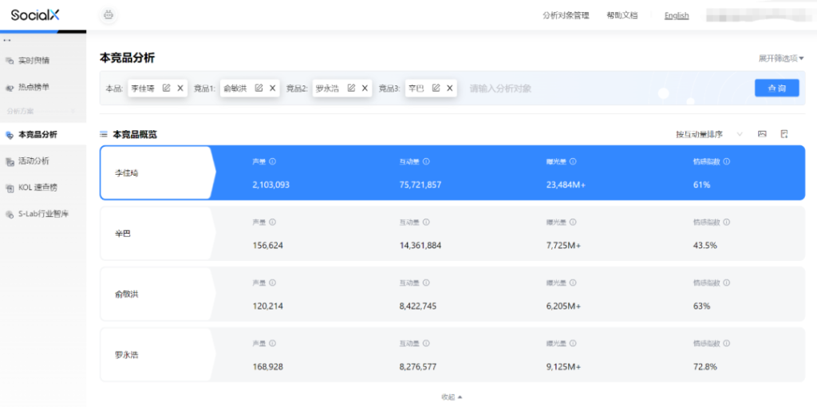Screen dimensions: 817x407
Task: Edit the 罗永浩 tag pencil icon
Action: 351,88
